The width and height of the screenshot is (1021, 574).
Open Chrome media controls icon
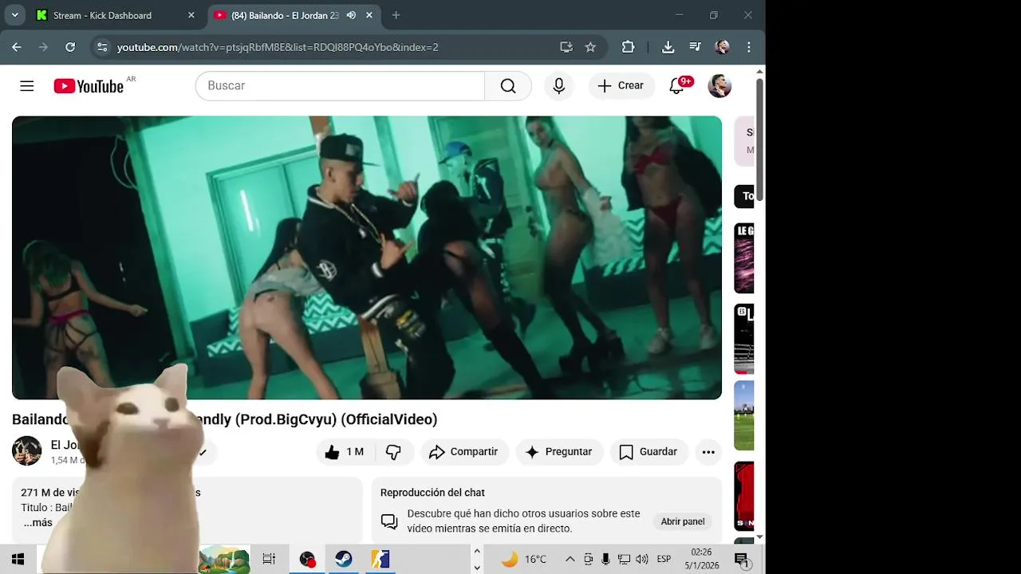[x=695, y=47]
